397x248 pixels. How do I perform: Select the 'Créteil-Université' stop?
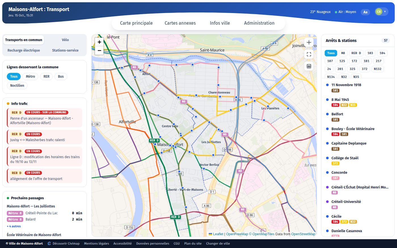click(x=358, y=204)
